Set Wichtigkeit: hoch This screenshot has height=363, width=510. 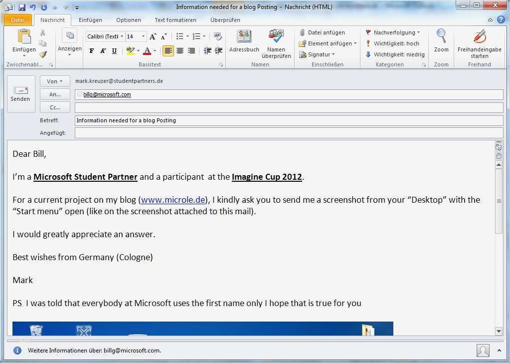[392, 43]
